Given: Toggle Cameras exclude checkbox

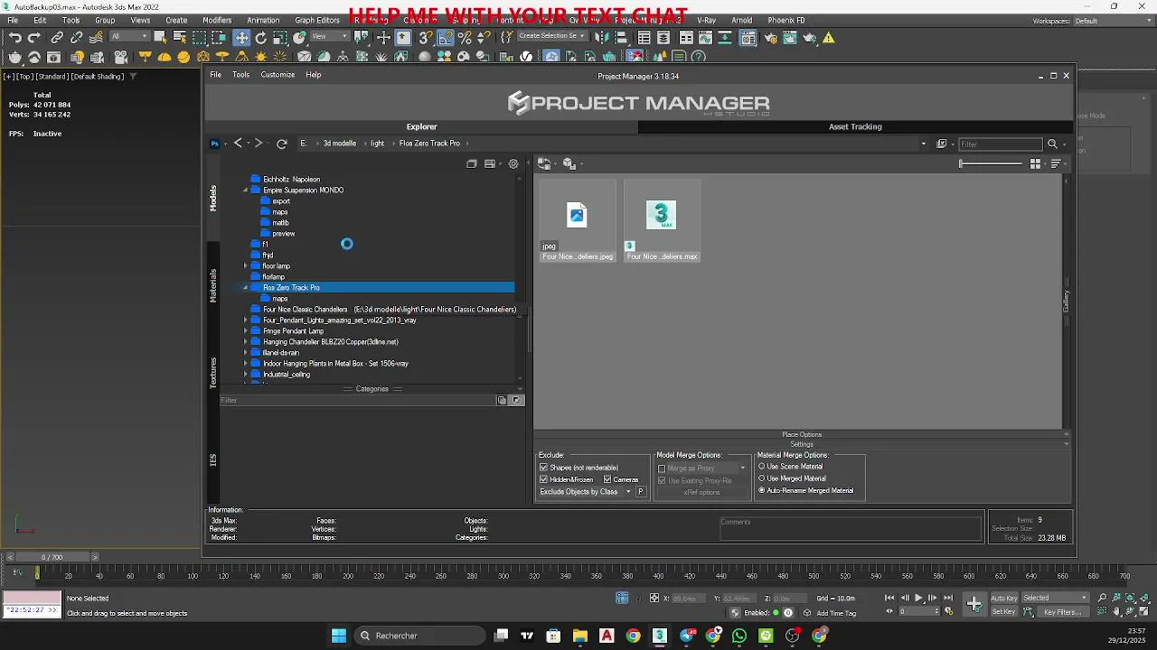Looking at the screenshot, I should (607, 479).
